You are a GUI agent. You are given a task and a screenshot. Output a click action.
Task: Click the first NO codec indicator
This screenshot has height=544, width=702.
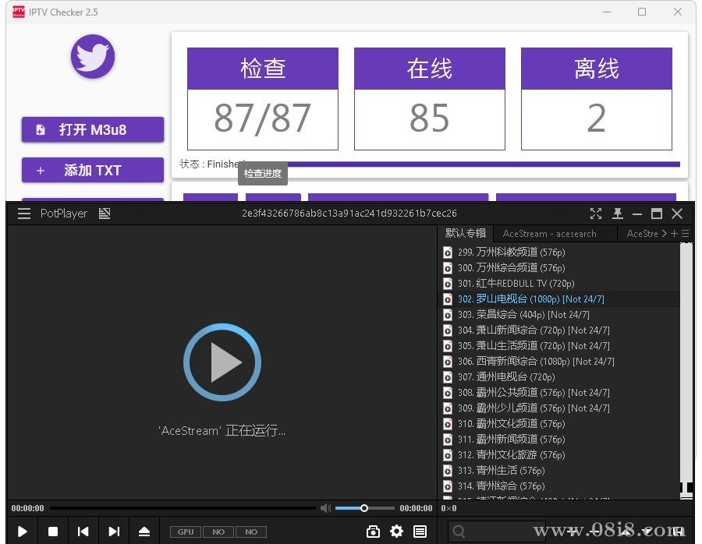(218, 532)
